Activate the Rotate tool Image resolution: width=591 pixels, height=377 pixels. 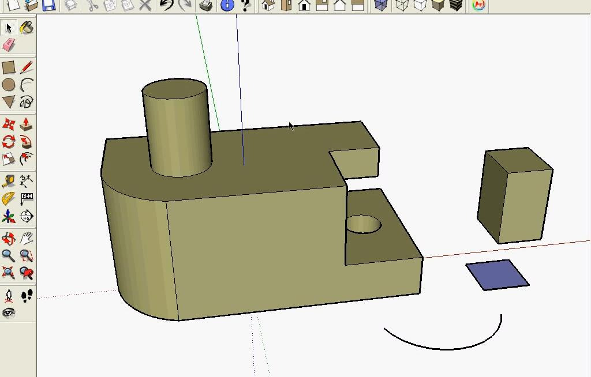pyautogui.click(x=9, y=141)
